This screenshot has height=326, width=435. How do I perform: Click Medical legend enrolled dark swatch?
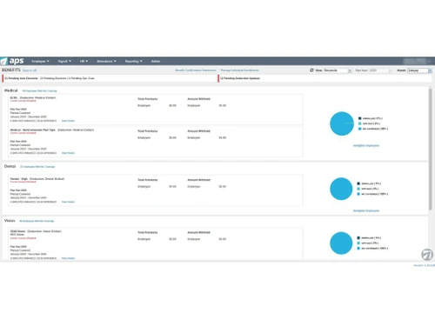[360, 118]
